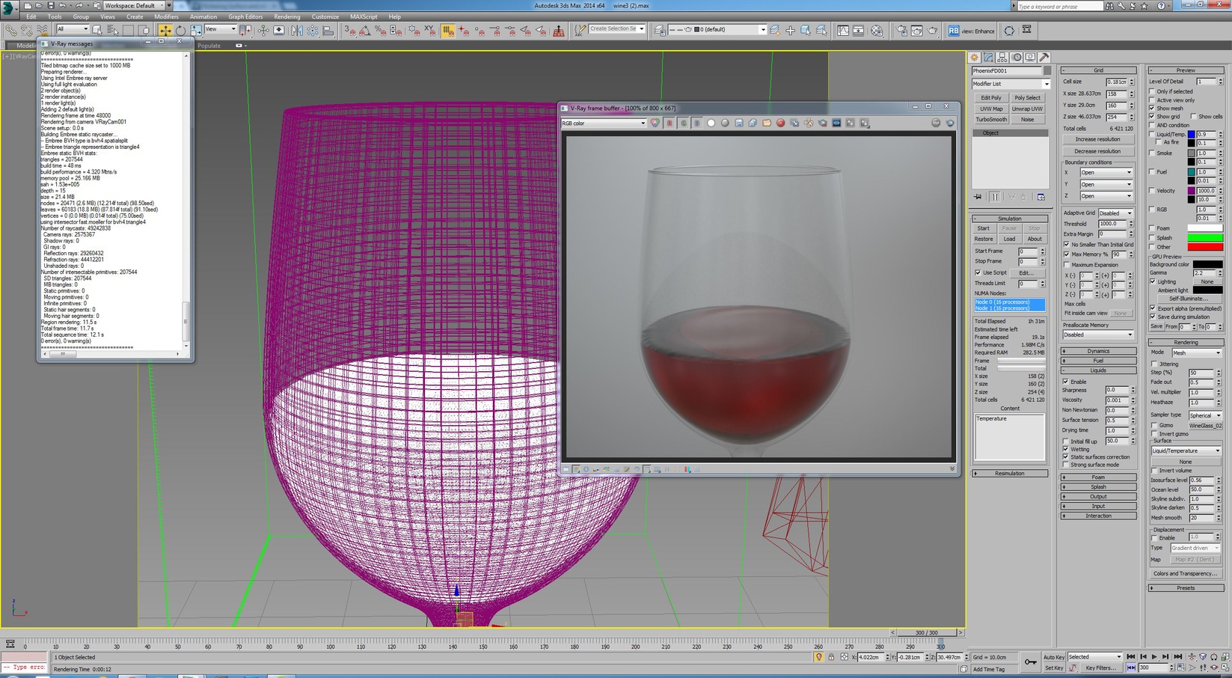Click the Cell size input field
Image resolution: width=1232 pixels, height=678 pixels.
(1116, 82)
